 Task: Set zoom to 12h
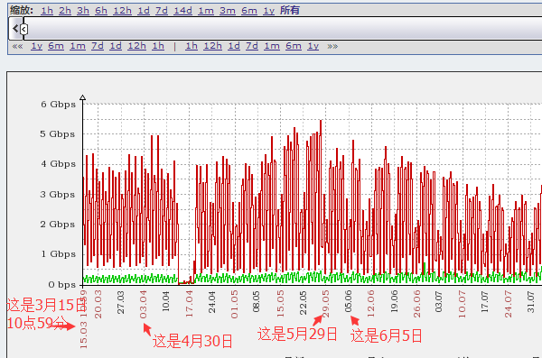coord(122,11)
